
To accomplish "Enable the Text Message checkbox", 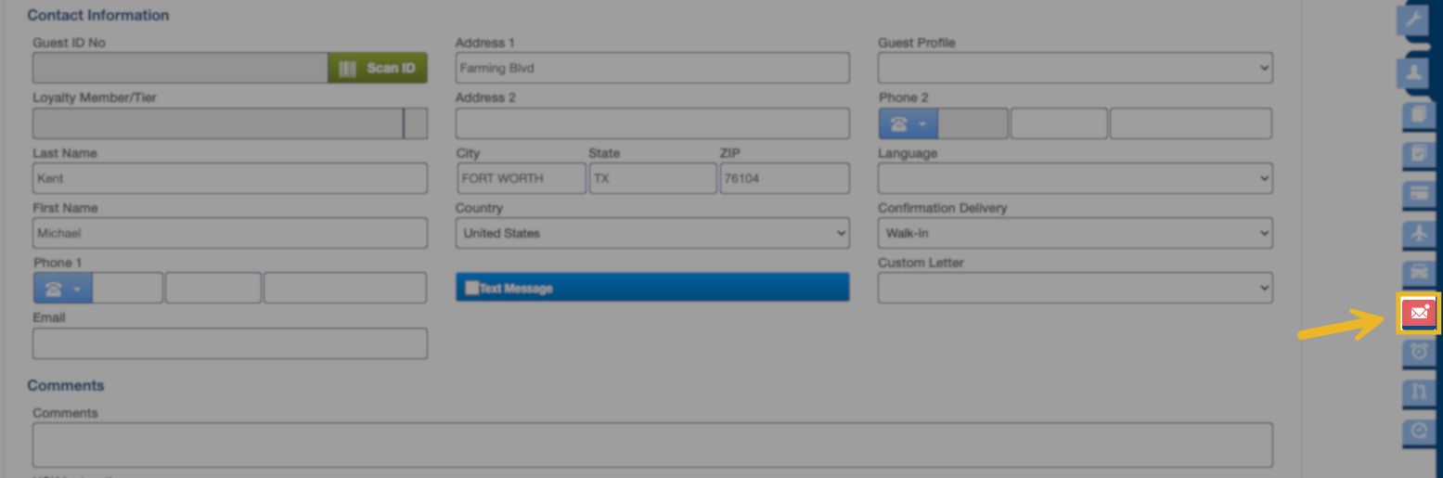I will [x=471, y=288].
